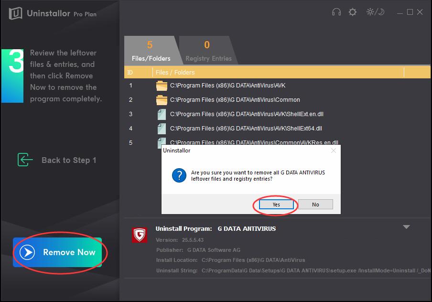Click the publisher G DATA Software AG
The image size is (432, 302).
tap(214, 250)
